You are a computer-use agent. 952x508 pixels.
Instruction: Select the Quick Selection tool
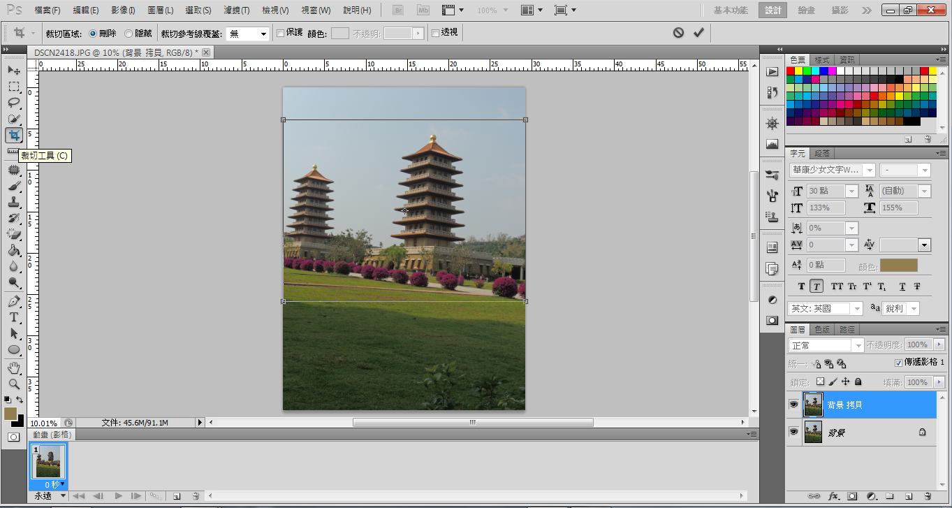point(14,119)
